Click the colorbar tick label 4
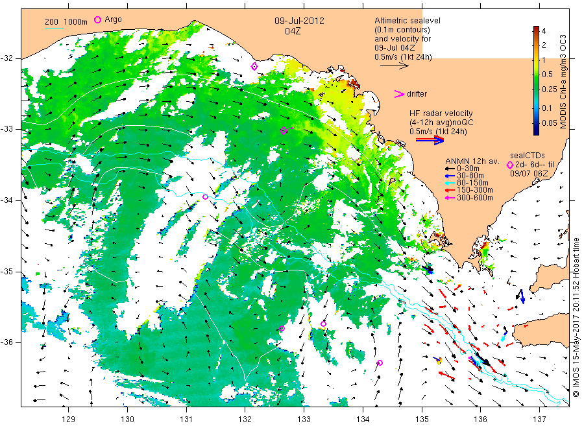The image size is (584, 428). (544, 31)
